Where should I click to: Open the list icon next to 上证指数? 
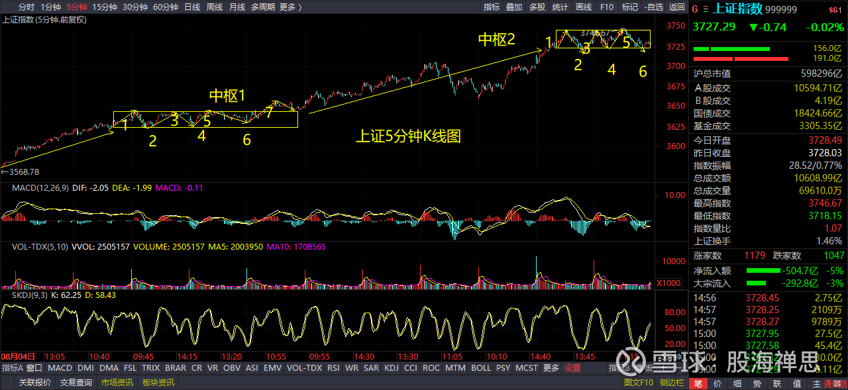[x=706, y=9]
